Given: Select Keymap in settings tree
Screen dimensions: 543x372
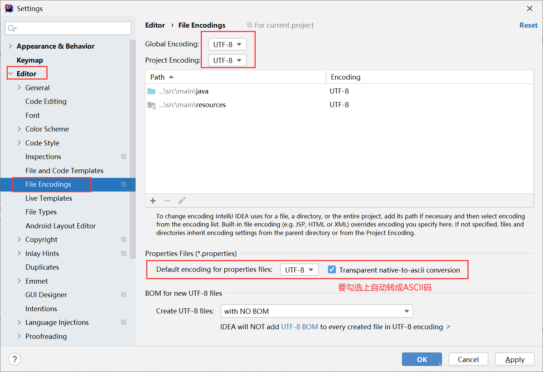Looking at the screenshot, I should pyautogui.click(x=30, y=60).
